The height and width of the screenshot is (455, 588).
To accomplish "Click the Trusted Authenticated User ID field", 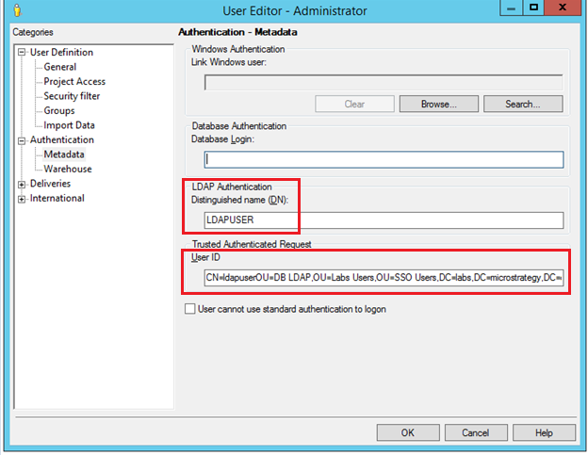I will pyautogui.click(x=384, y=278).
